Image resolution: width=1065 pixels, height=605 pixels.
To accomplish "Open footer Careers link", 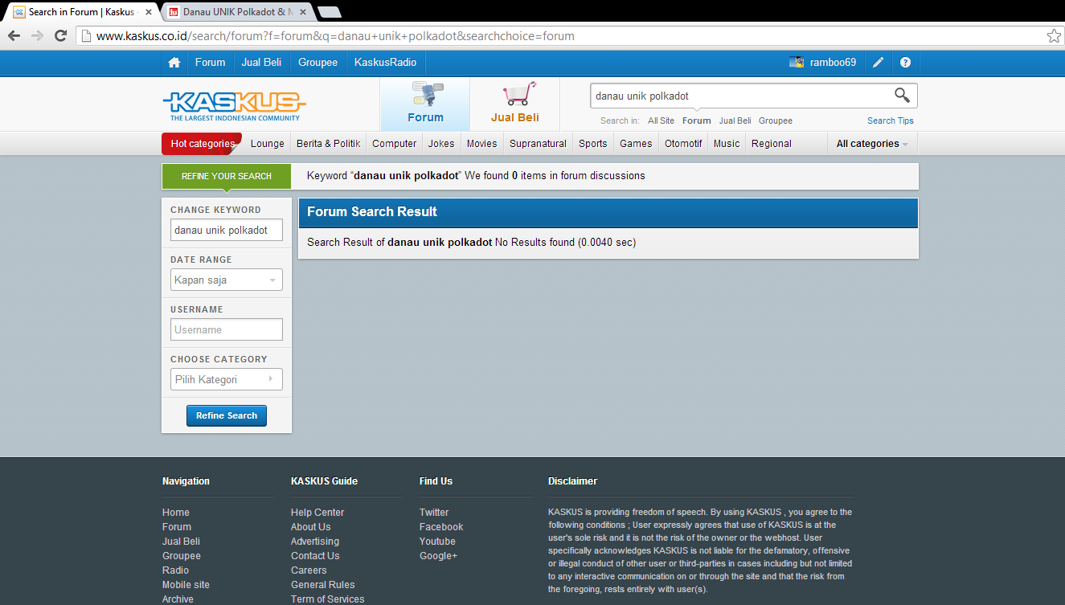I will (309, 570).
